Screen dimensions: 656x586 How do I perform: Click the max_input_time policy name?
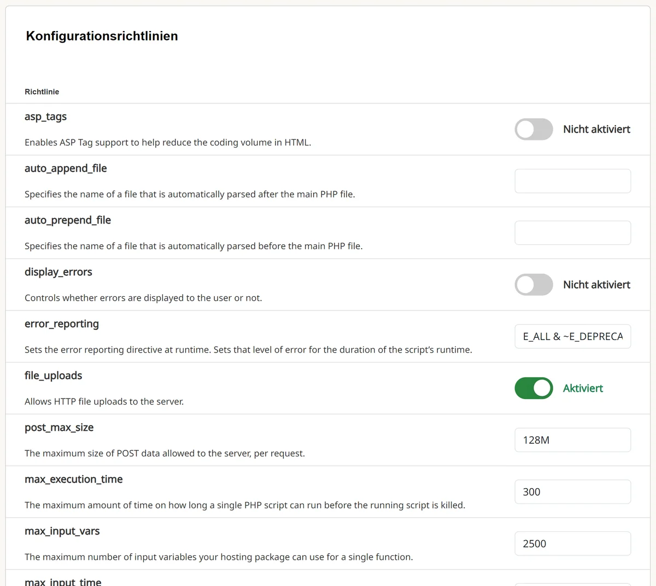pos(63,582)
